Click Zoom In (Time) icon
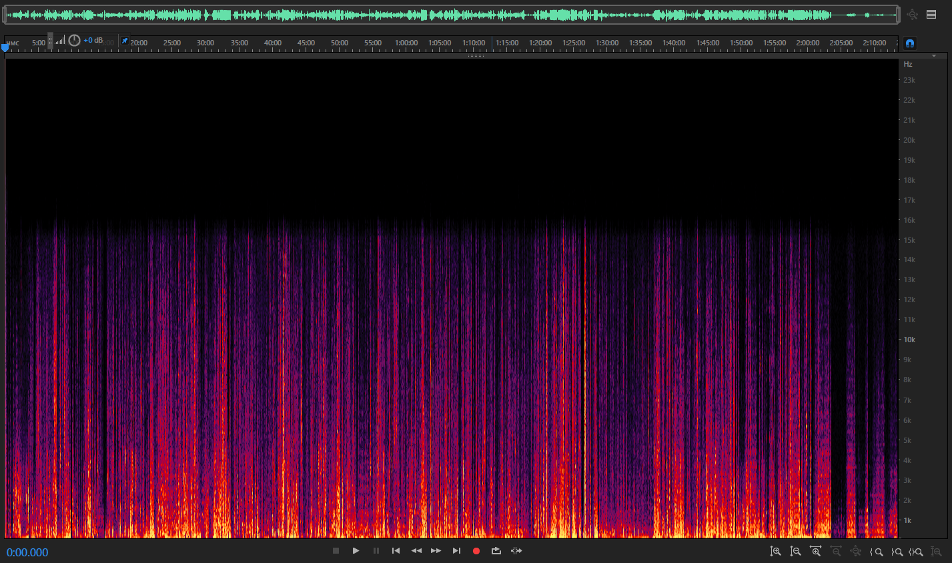Viewport: 952px width, 563px height. (x=815, y=552)
